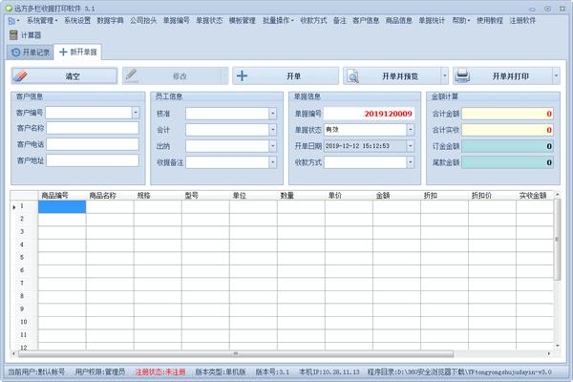Image resolution: width=573 pixels, height=382 pixels.
Task: Open the 注册软件 menu item
Action: pyautogui.click(x=522, y=20)
